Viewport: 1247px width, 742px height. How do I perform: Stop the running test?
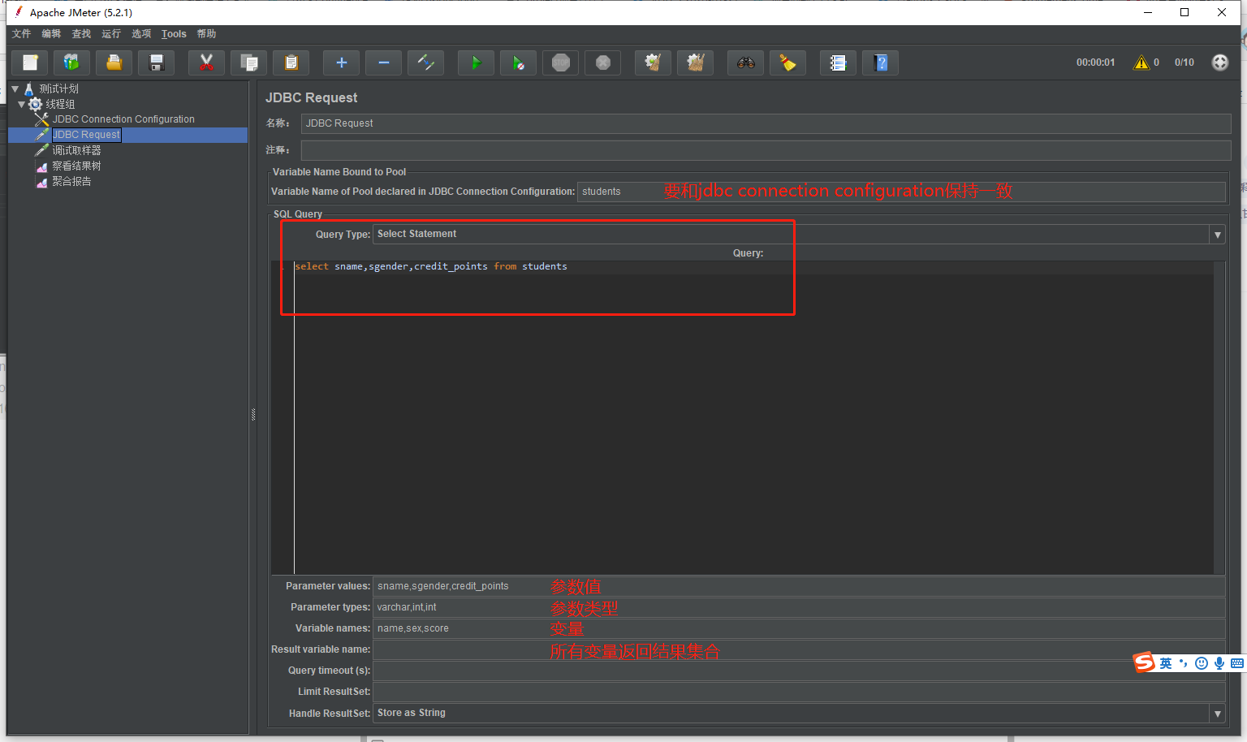561,63
